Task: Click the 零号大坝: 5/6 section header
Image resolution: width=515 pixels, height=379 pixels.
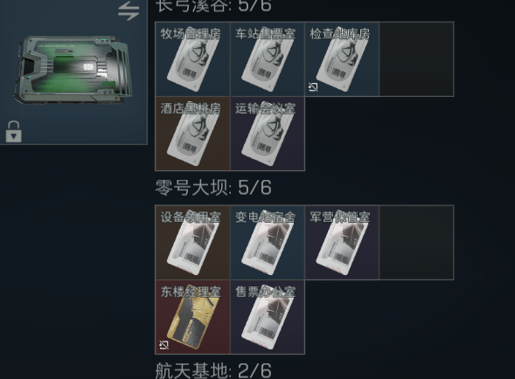Action: [213, 188]
